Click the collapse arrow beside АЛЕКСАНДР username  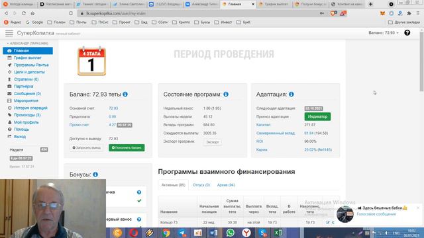(x=8, y=44)
